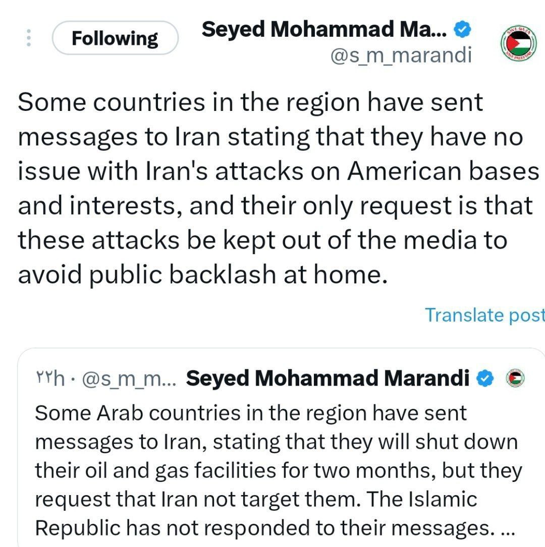Click the @s_m_marandi handle
The image size is (545, 547).
point(401,55)
